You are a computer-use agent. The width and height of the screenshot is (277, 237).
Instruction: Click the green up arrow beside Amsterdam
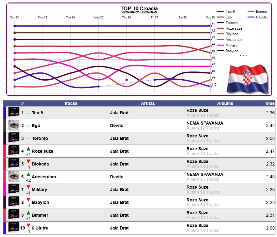point(28,174)
